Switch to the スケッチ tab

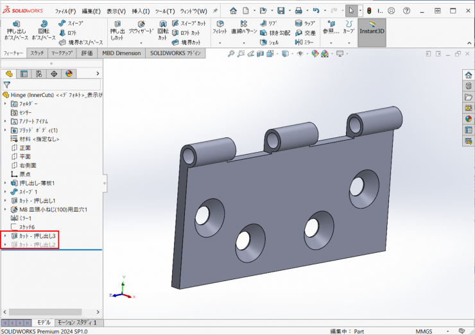37,53
